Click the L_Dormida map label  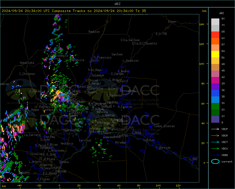(163, 148)
